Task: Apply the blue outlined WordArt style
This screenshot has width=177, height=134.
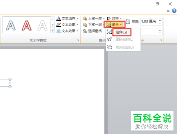Action: click(11, 25)
